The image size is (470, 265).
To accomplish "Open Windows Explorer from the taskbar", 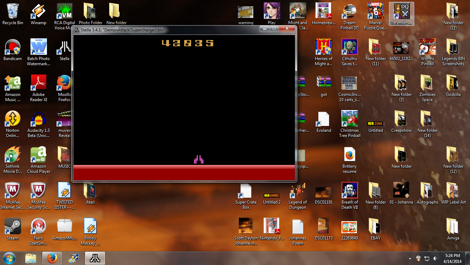I will [x=31, y=258].
